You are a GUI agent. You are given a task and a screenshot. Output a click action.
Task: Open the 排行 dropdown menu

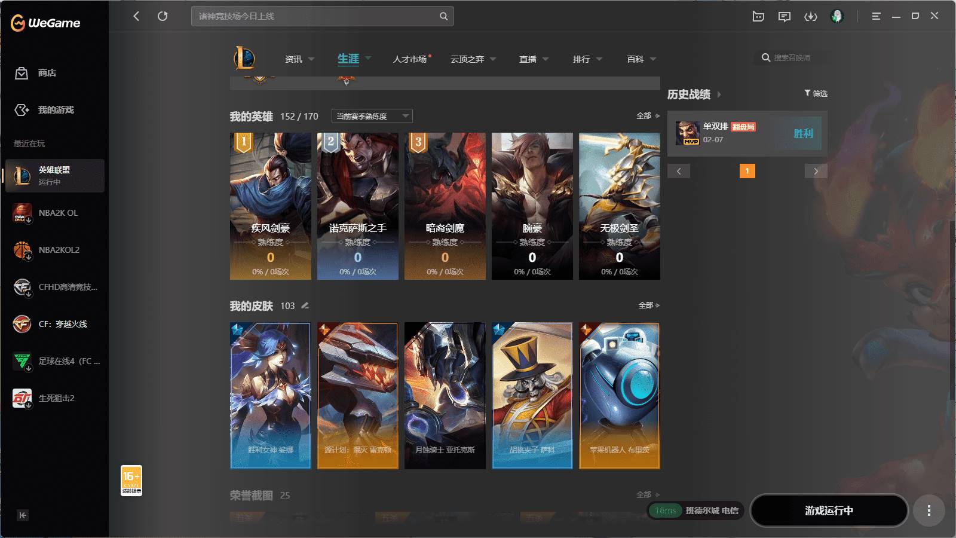(587, 59)
